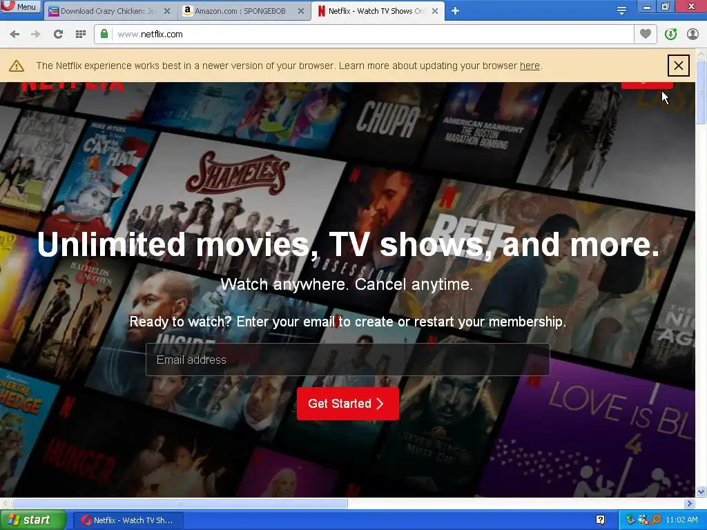Click the Get Started button

click(x=348, y=403)
